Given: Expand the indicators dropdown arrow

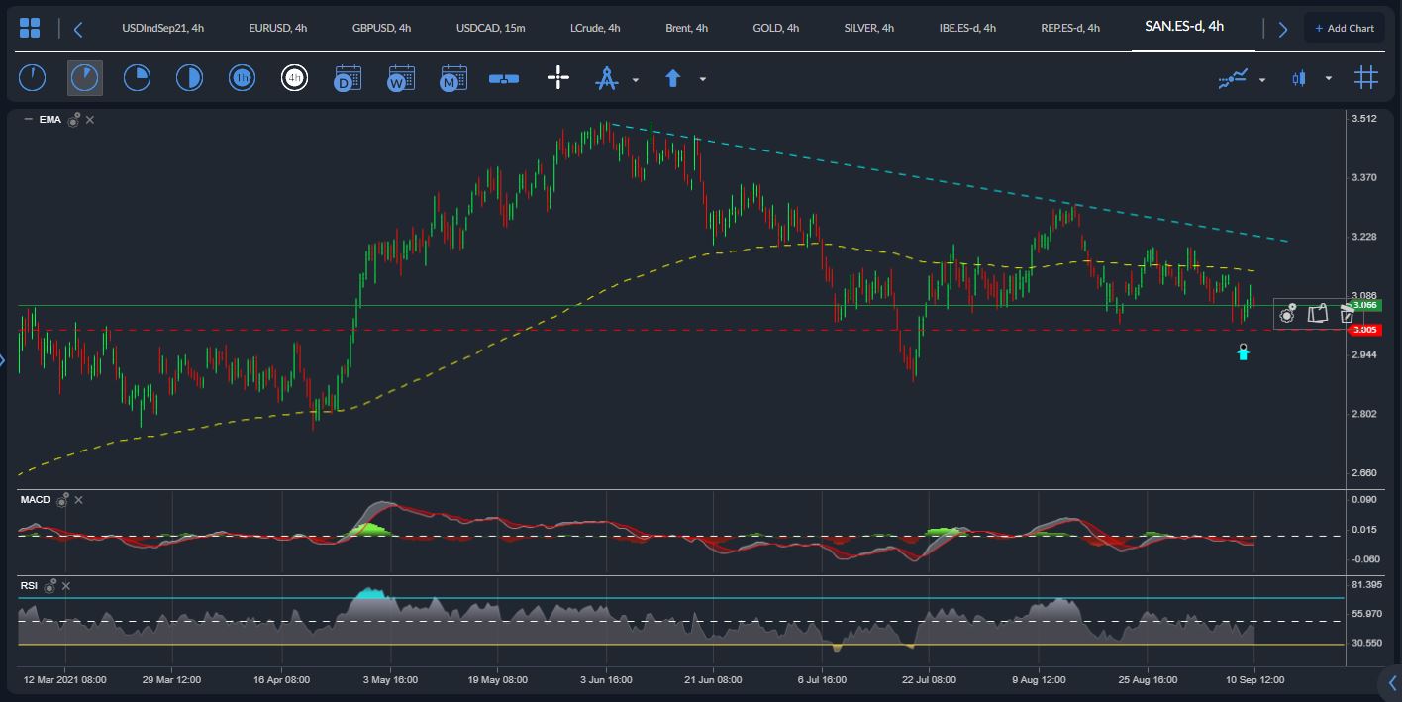Looking at the screenshot, I should point(1262,79).
